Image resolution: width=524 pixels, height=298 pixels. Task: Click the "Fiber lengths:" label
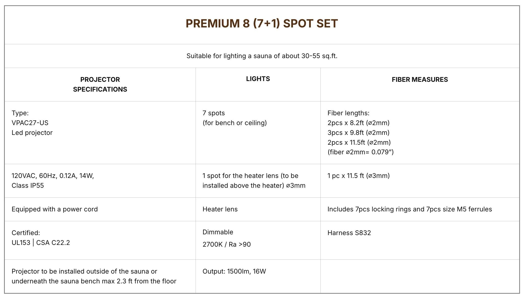click(348, 113)
